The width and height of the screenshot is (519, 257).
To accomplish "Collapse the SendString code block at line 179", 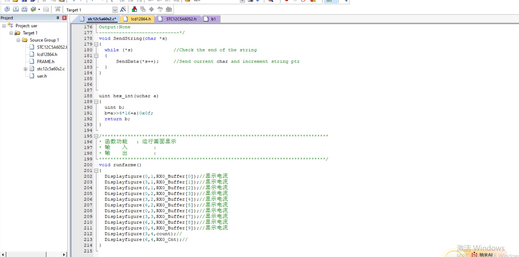I will (96, 44).
